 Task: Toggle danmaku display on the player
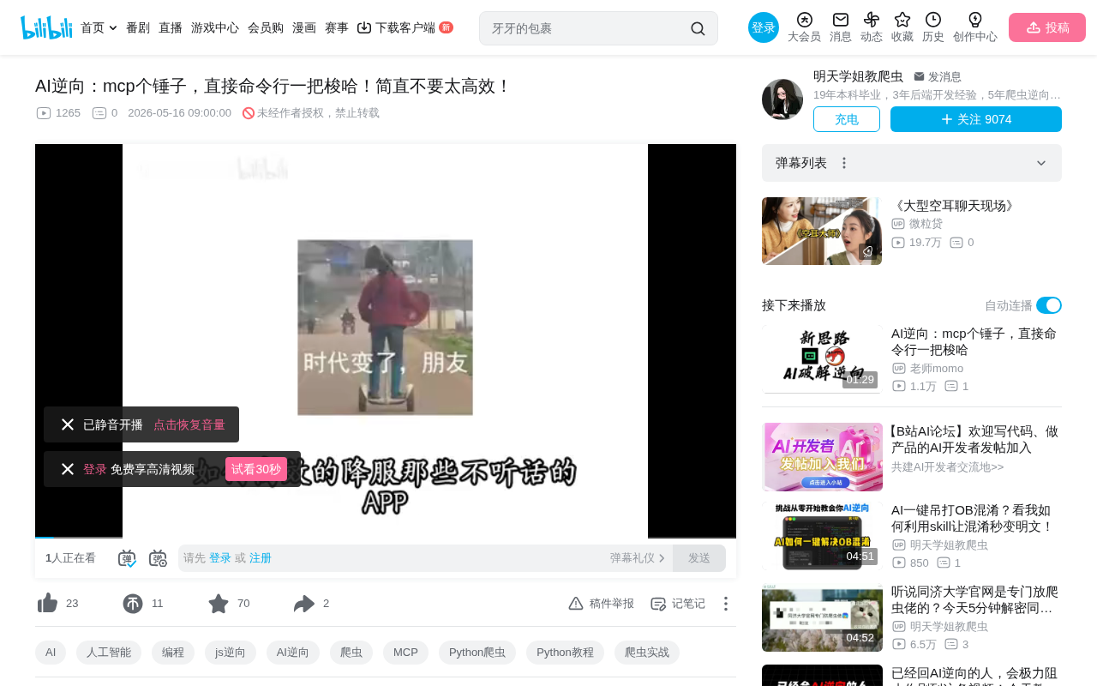coord(127,558)
